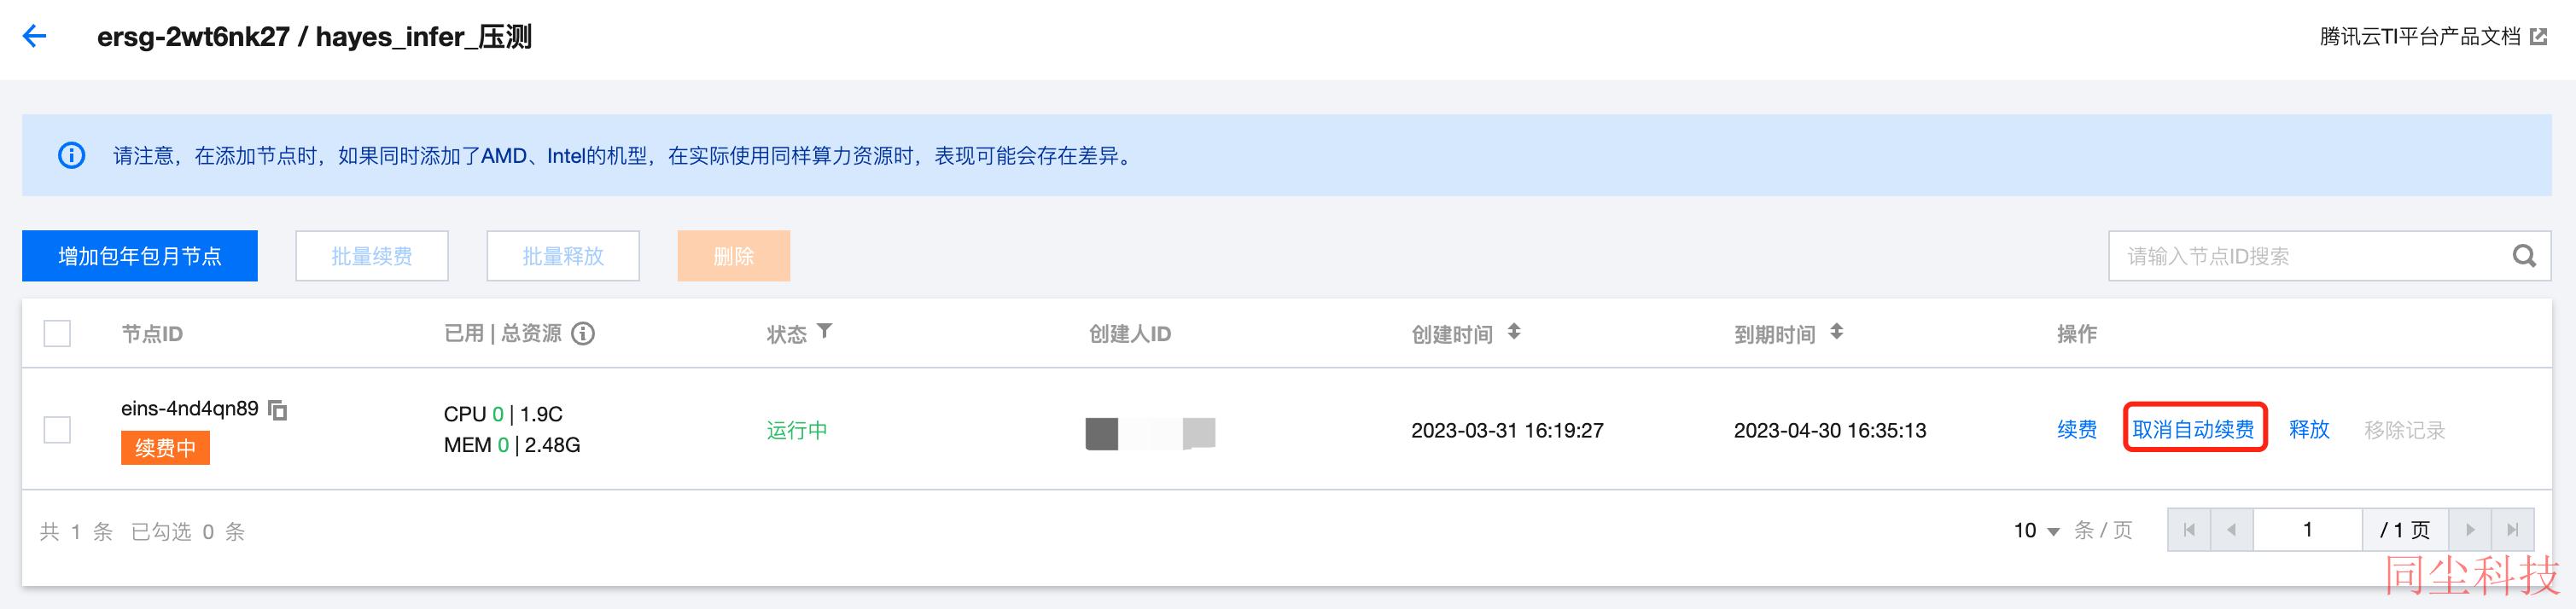Screen dimensions: 2576x609
Task: Toggle the select-all checkbox in header
Action: tap(57, 333)
